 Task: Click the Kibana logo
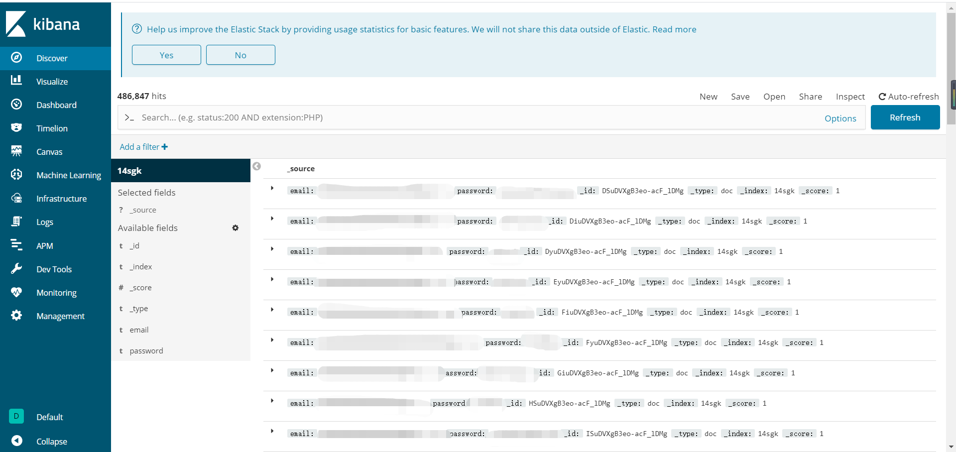tap(43, 24)
